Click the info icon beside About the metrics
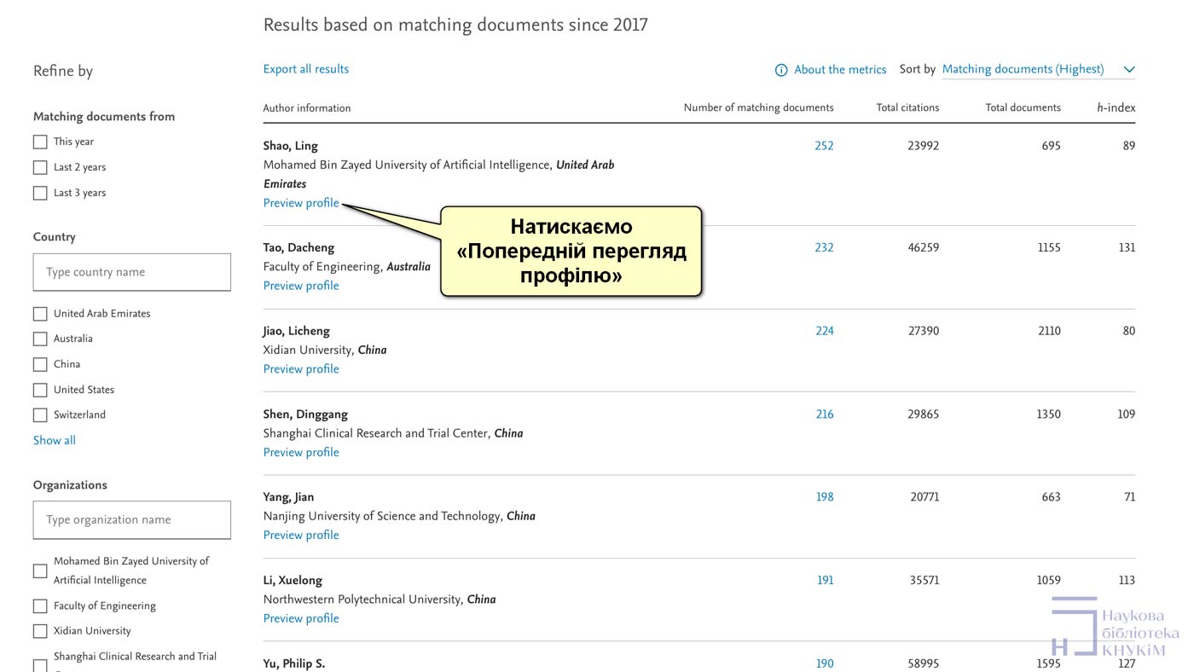 click(x=780, y=70)
